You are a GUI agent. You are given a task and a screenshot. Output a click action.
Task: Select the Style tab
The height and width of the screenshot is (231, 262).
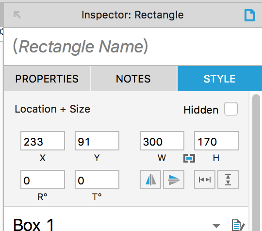pyautogui.click(x=220, y=79)
